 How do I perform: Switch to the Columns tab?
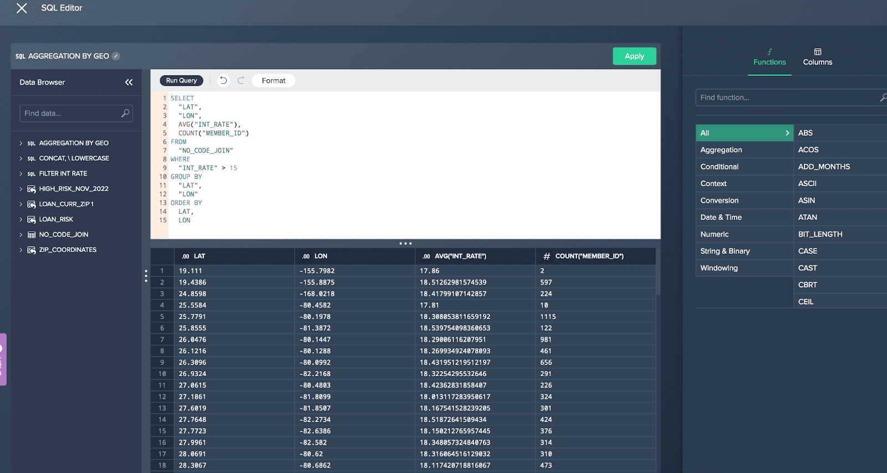click(x=817, y=56)
